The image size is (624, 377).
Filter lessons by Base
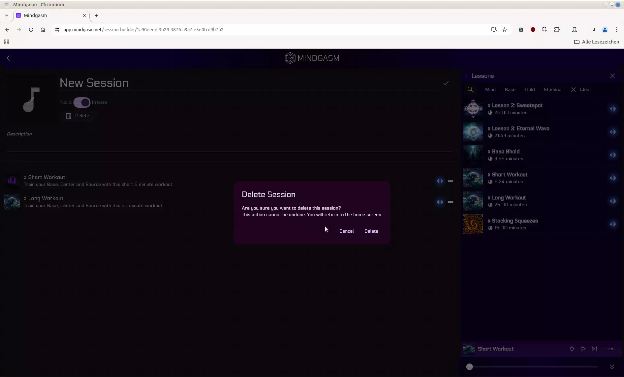tap(510, 89)
